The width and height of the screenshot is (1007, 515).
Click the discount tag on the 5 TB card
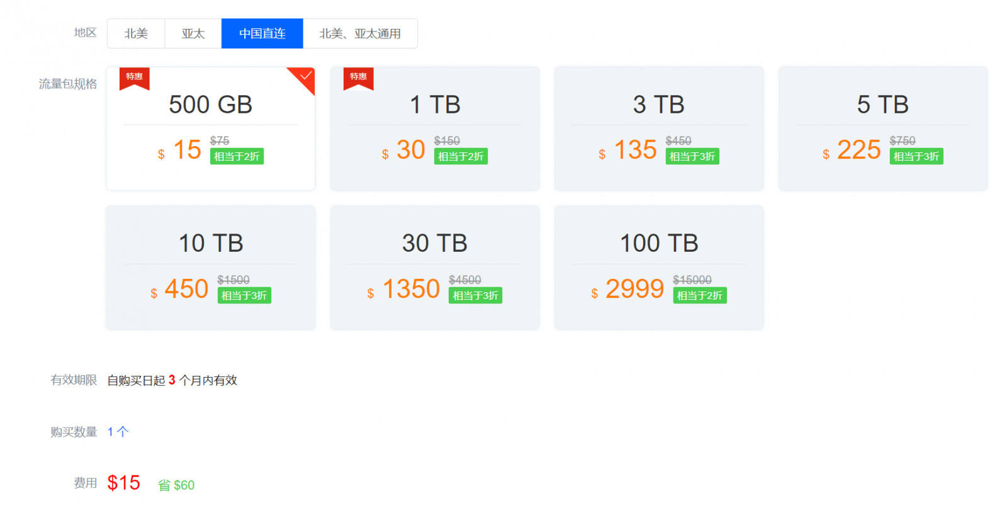(916, 157)
